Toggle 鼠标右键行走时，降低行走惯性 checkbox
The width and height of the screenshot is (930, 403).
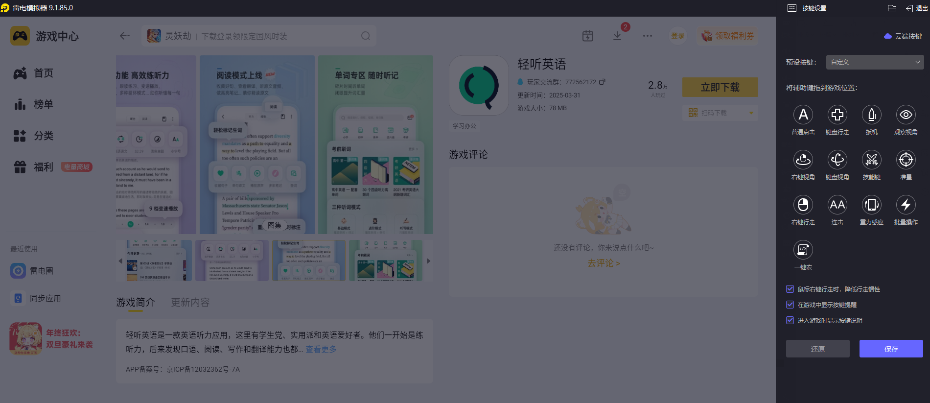click(x=790, y=289)
